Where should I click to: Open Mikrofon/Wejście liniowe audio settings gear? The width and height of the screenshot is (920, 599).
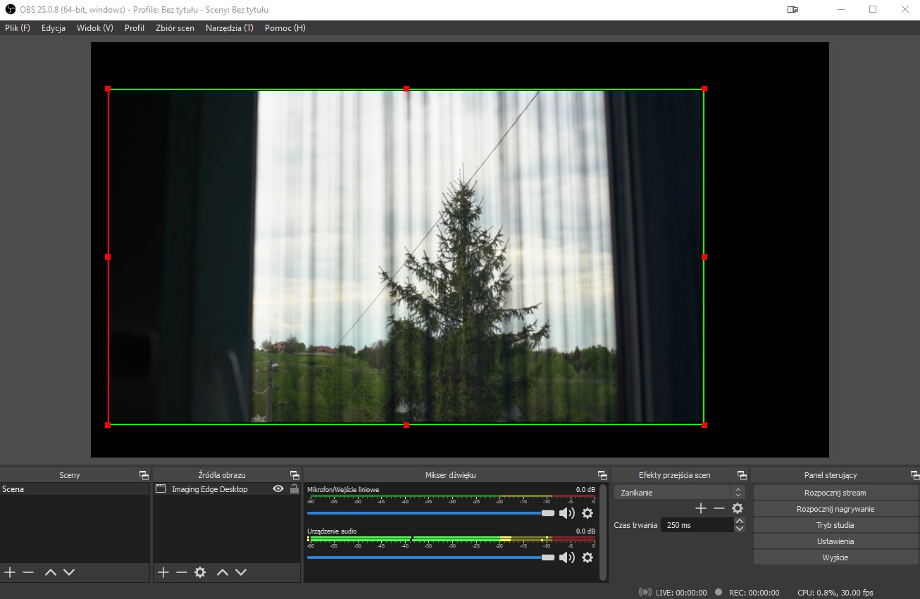pyautogui.click(x=588, y=513)
